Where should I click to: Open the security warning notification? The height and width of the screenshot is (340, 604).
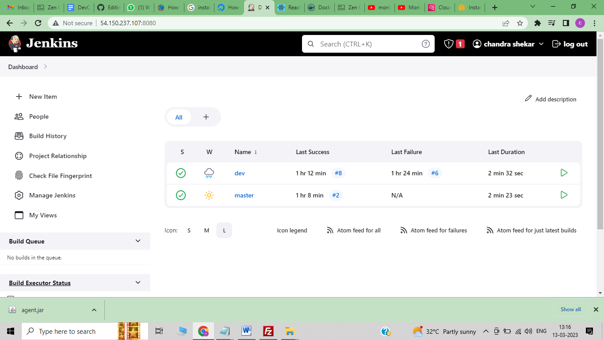pos(453,43)
